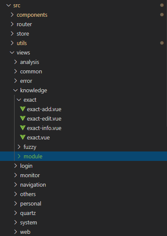Select the error folder label

click(26, 81)
